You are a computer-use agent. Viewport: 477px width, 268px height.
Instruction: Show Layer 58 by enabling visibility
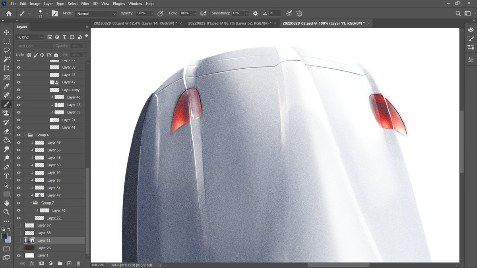pyautogui.click(x=18, y=233)
